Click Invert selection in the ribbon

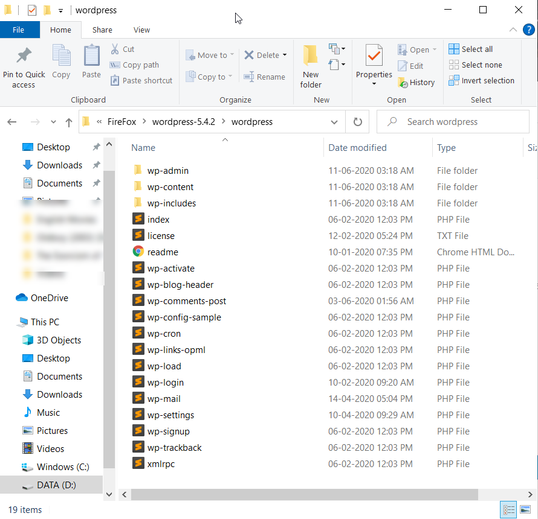(x=481, y=80)
